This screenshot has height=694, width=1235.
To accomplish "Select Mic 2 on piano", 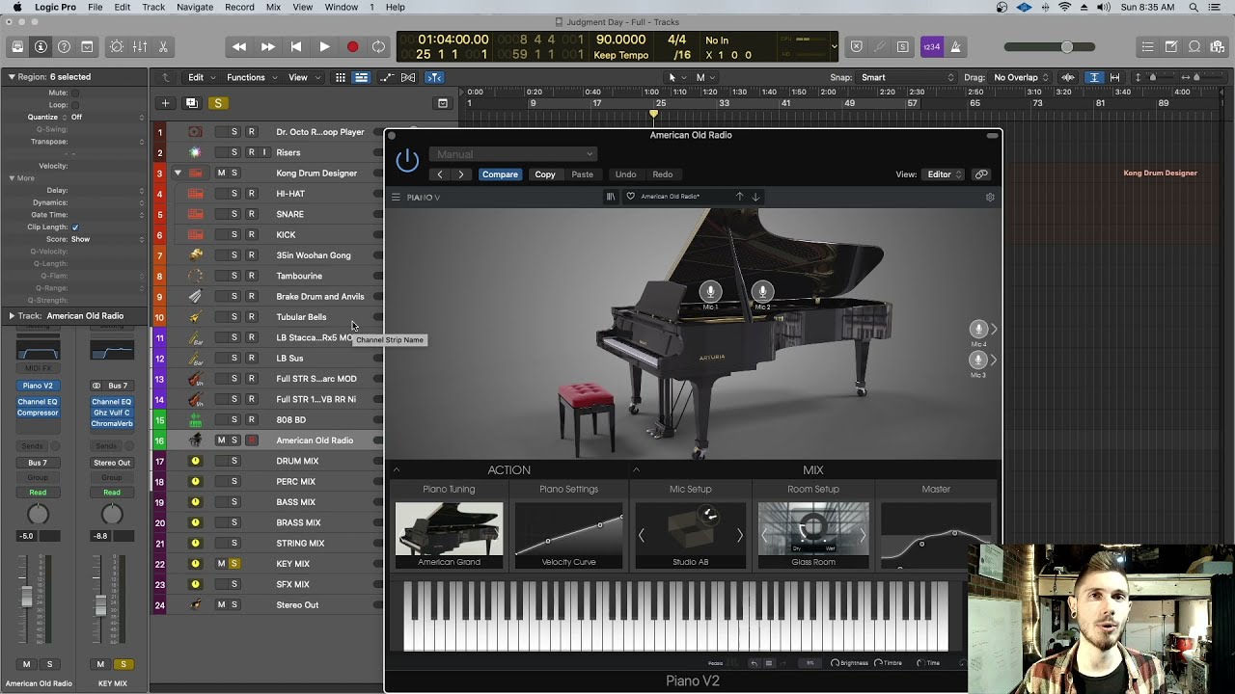I will (x=762, y=291).
